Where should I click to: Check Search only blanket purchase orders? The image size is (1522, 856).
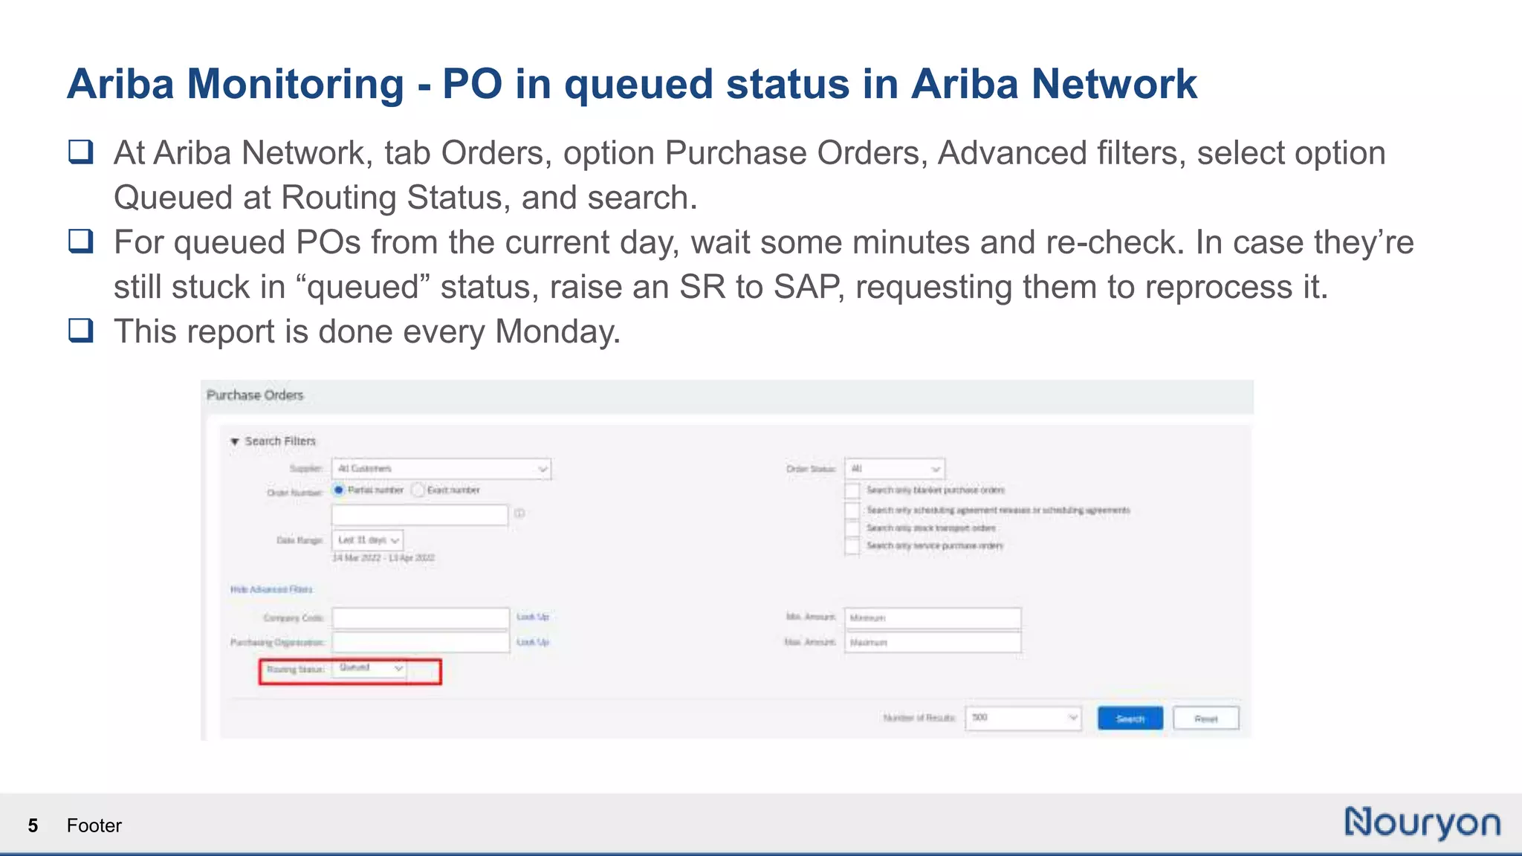[852, 491]
